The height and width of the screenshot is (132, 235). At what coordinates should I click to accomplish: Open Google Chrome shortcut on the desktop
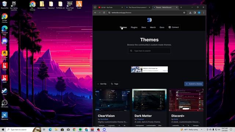(4, 18)
